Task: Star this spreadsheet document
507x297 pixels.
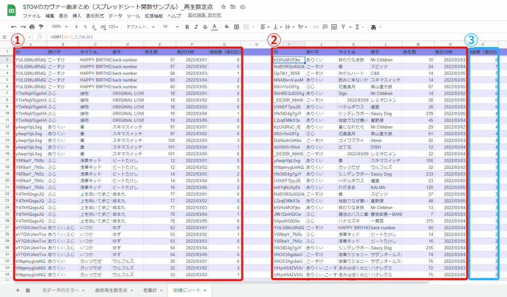Action: pos(224,7)
